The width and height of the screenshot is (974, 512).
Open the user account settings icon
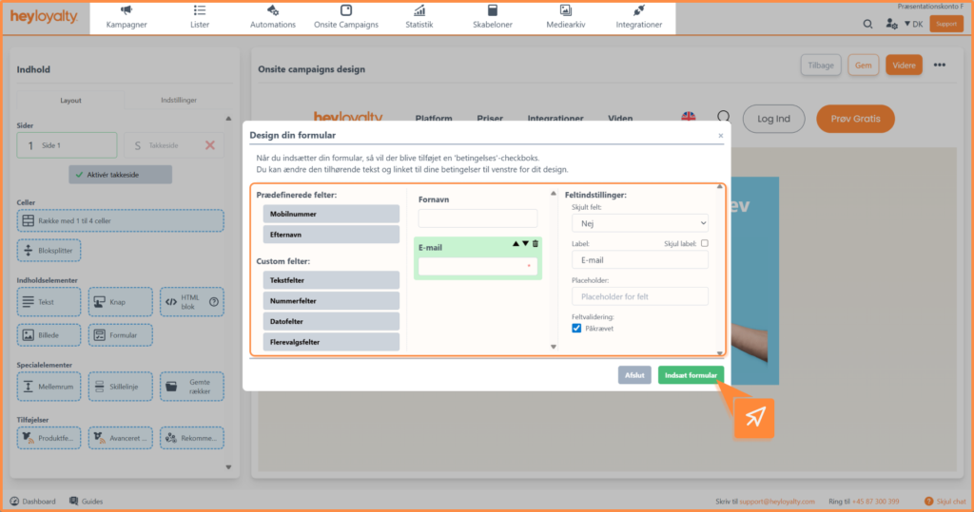(891, 24)
